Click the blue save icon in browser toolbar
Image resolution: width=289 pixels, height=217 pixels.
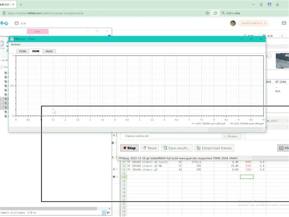coord(270,4)
